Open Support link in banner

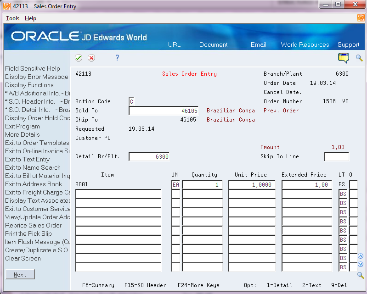pyautogui.click(x=348, y=44)
